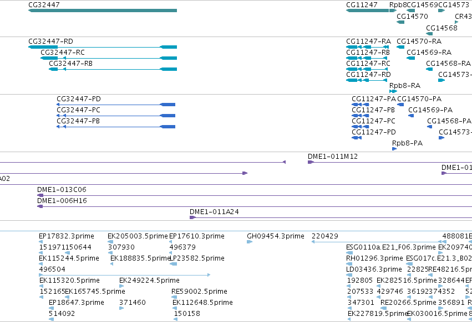This screenshot has width=472, height=322.
Task: Click transcript CG11247-RB label
Action: (x=368, y=52)
